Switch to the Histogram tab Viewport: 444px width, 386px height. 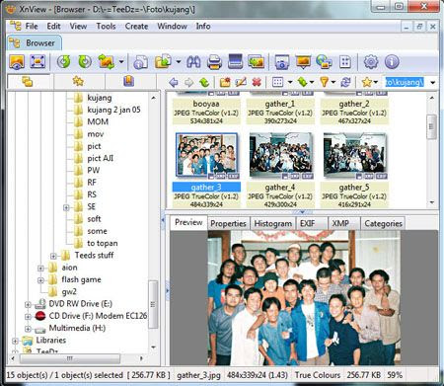[x=273, y=224]
